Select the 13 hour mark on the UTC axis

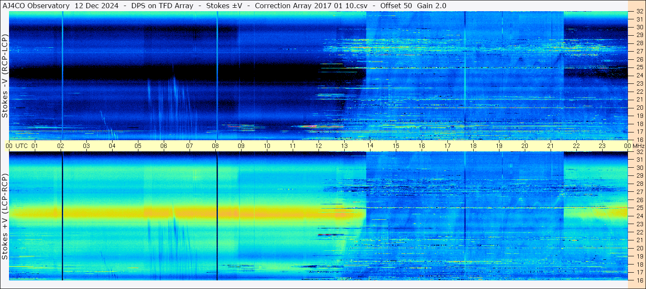tap(344, 146)
